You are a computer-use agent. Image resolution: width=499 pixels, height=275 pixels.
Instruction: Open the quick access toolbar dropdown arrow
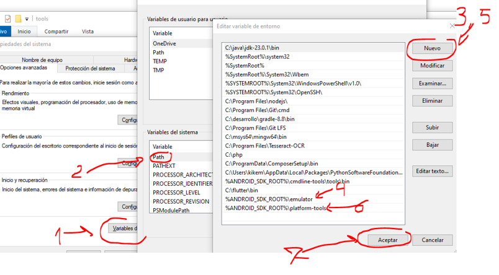point(27,19)
